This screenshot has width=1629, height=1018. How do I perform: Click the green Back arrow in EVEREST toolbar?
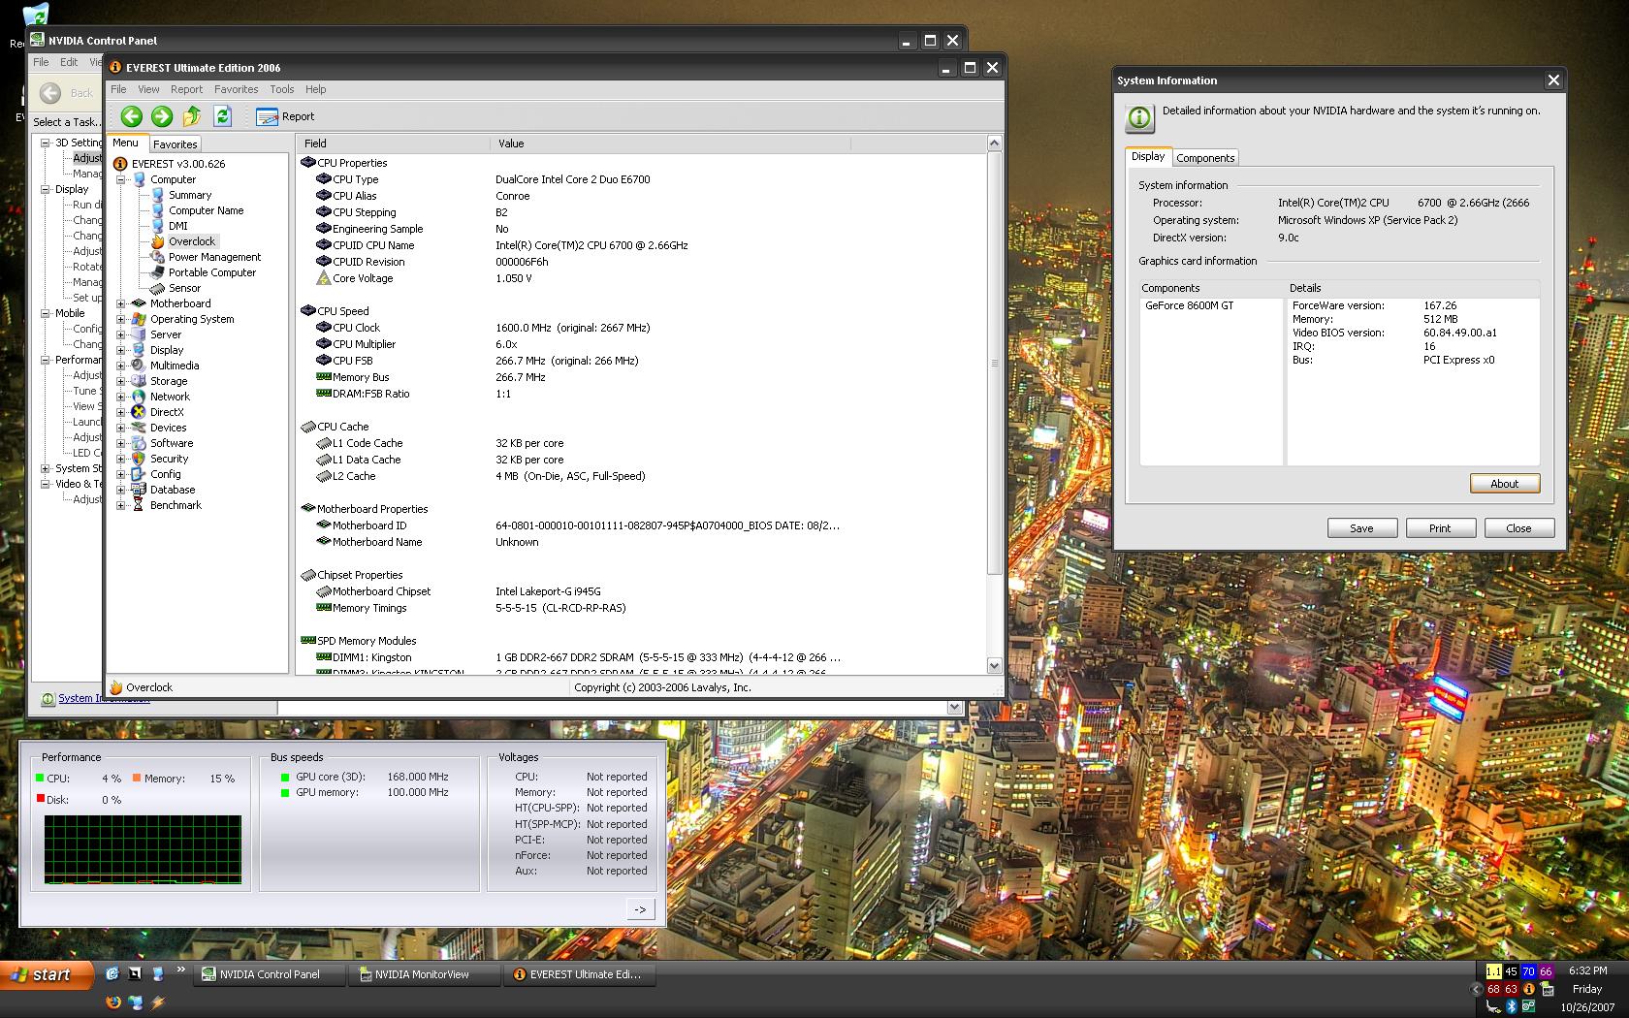[132, 116]
